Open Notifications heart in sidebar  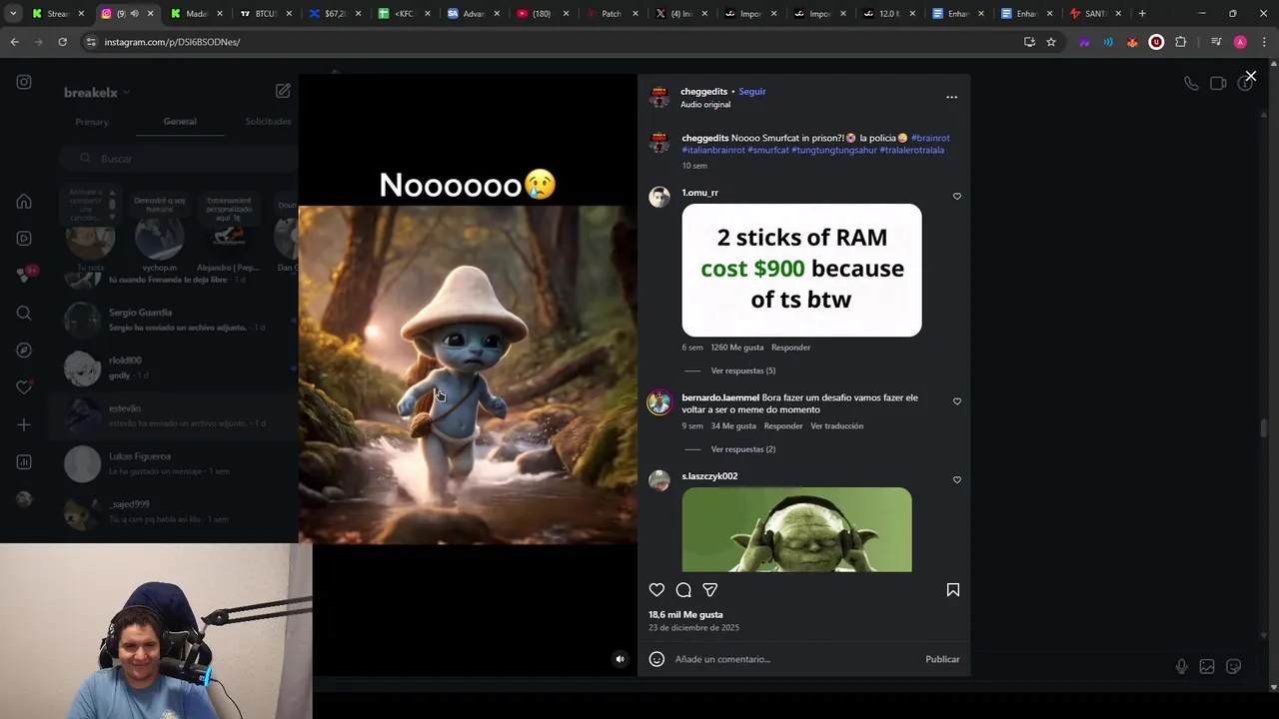point(24,387)
